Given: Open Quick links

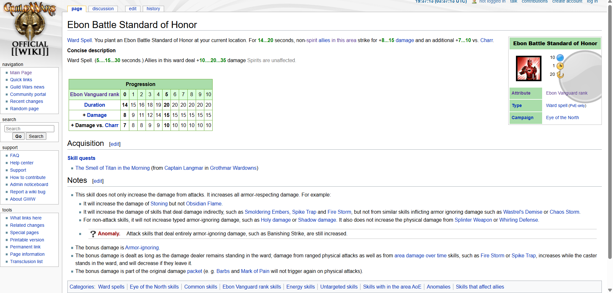Looking at the screenshot, I should click(21, 80).
